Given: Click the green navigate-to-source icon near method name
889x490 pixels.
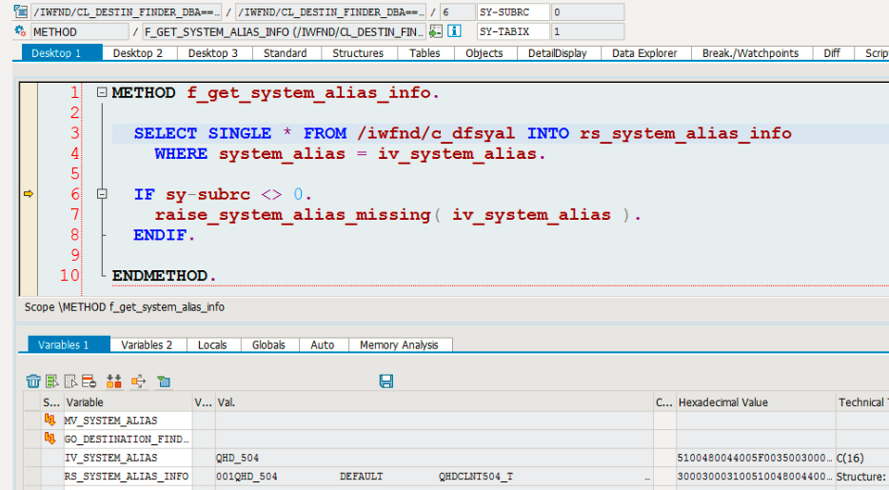Looking at the screenshot, I should [x=435, y=31].
